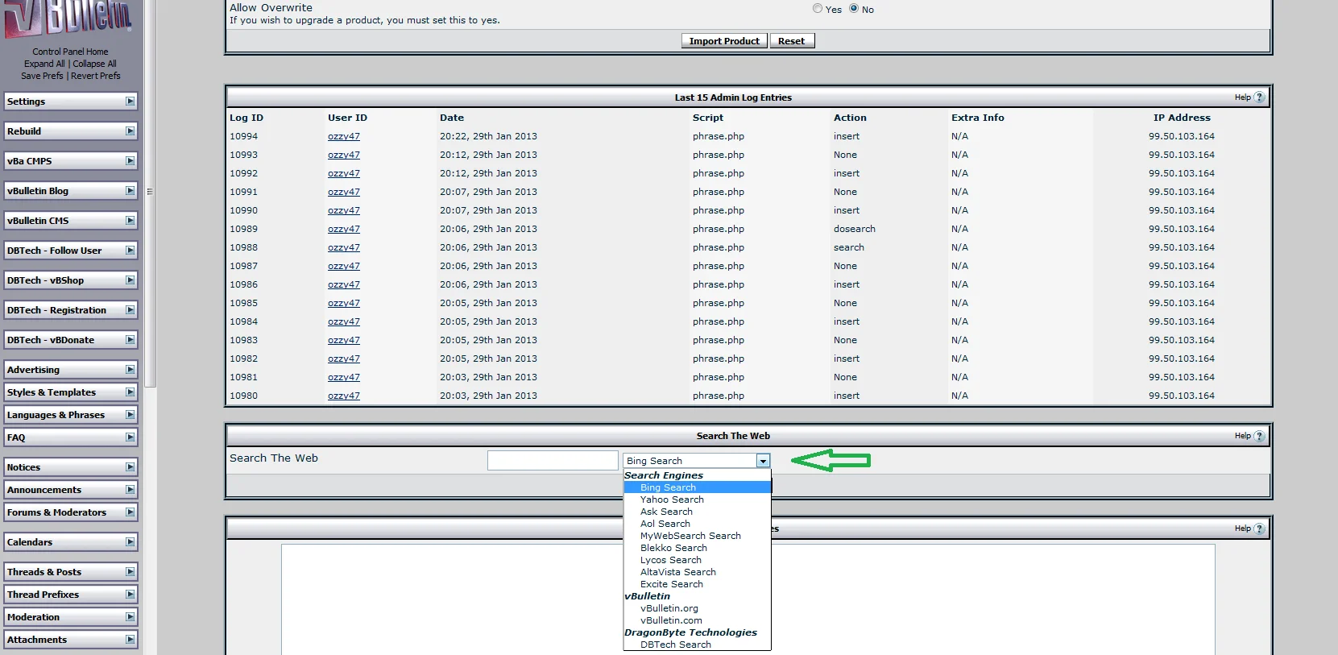The width and height of the screenshot is (1338, 655).
Task: Open the Moderation section header
Action: click(x=71, y=617)
